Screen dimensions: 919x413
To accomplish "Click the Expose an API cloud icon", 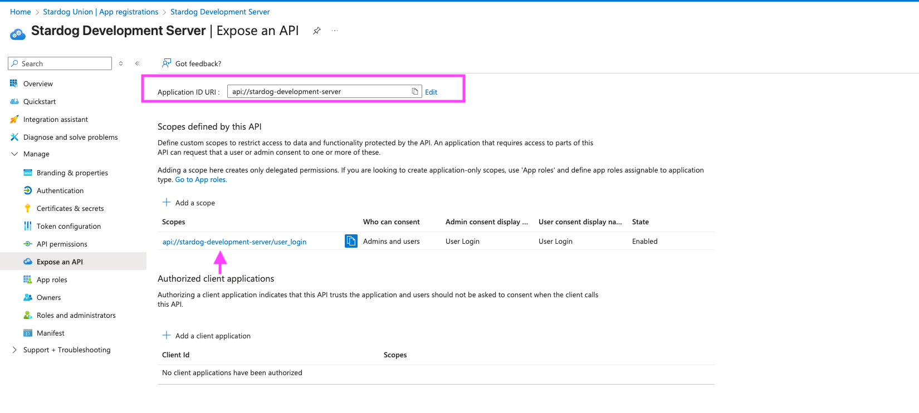I will (x=28, y=262).
